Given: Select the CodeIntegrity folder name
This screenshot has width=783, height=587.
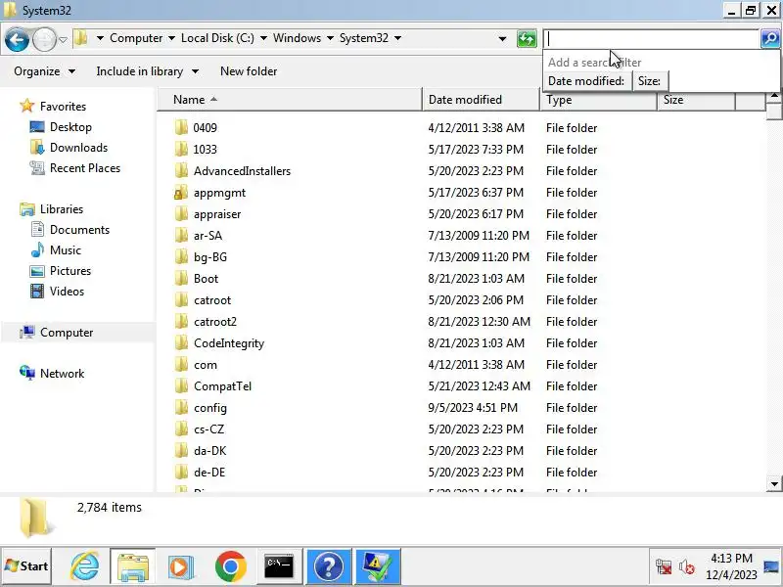Looking at the screenshot, I should coord(229,343).
